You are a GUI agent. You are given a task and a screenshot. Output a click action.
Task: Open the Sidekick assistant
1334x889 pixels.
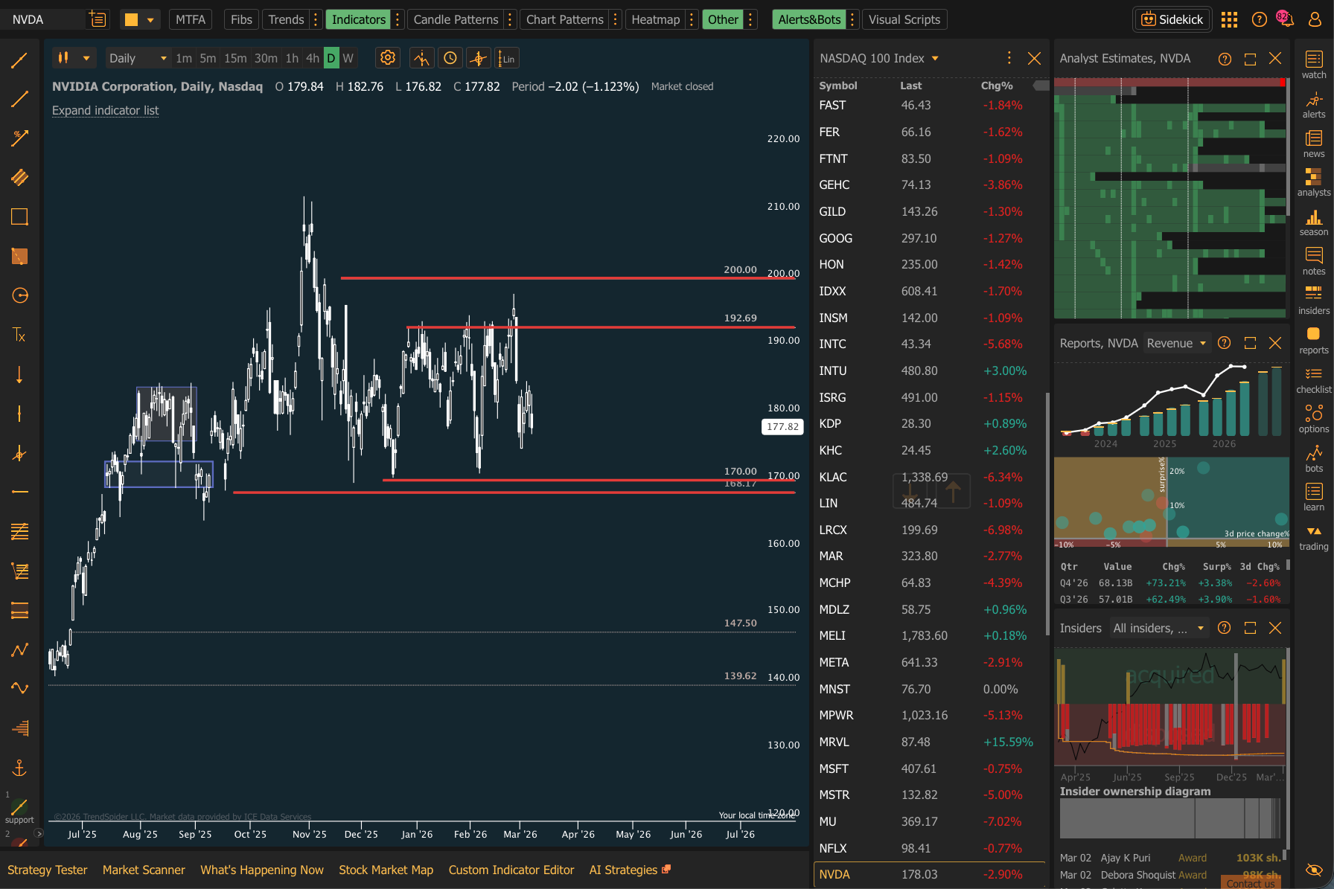(1172, 19)
